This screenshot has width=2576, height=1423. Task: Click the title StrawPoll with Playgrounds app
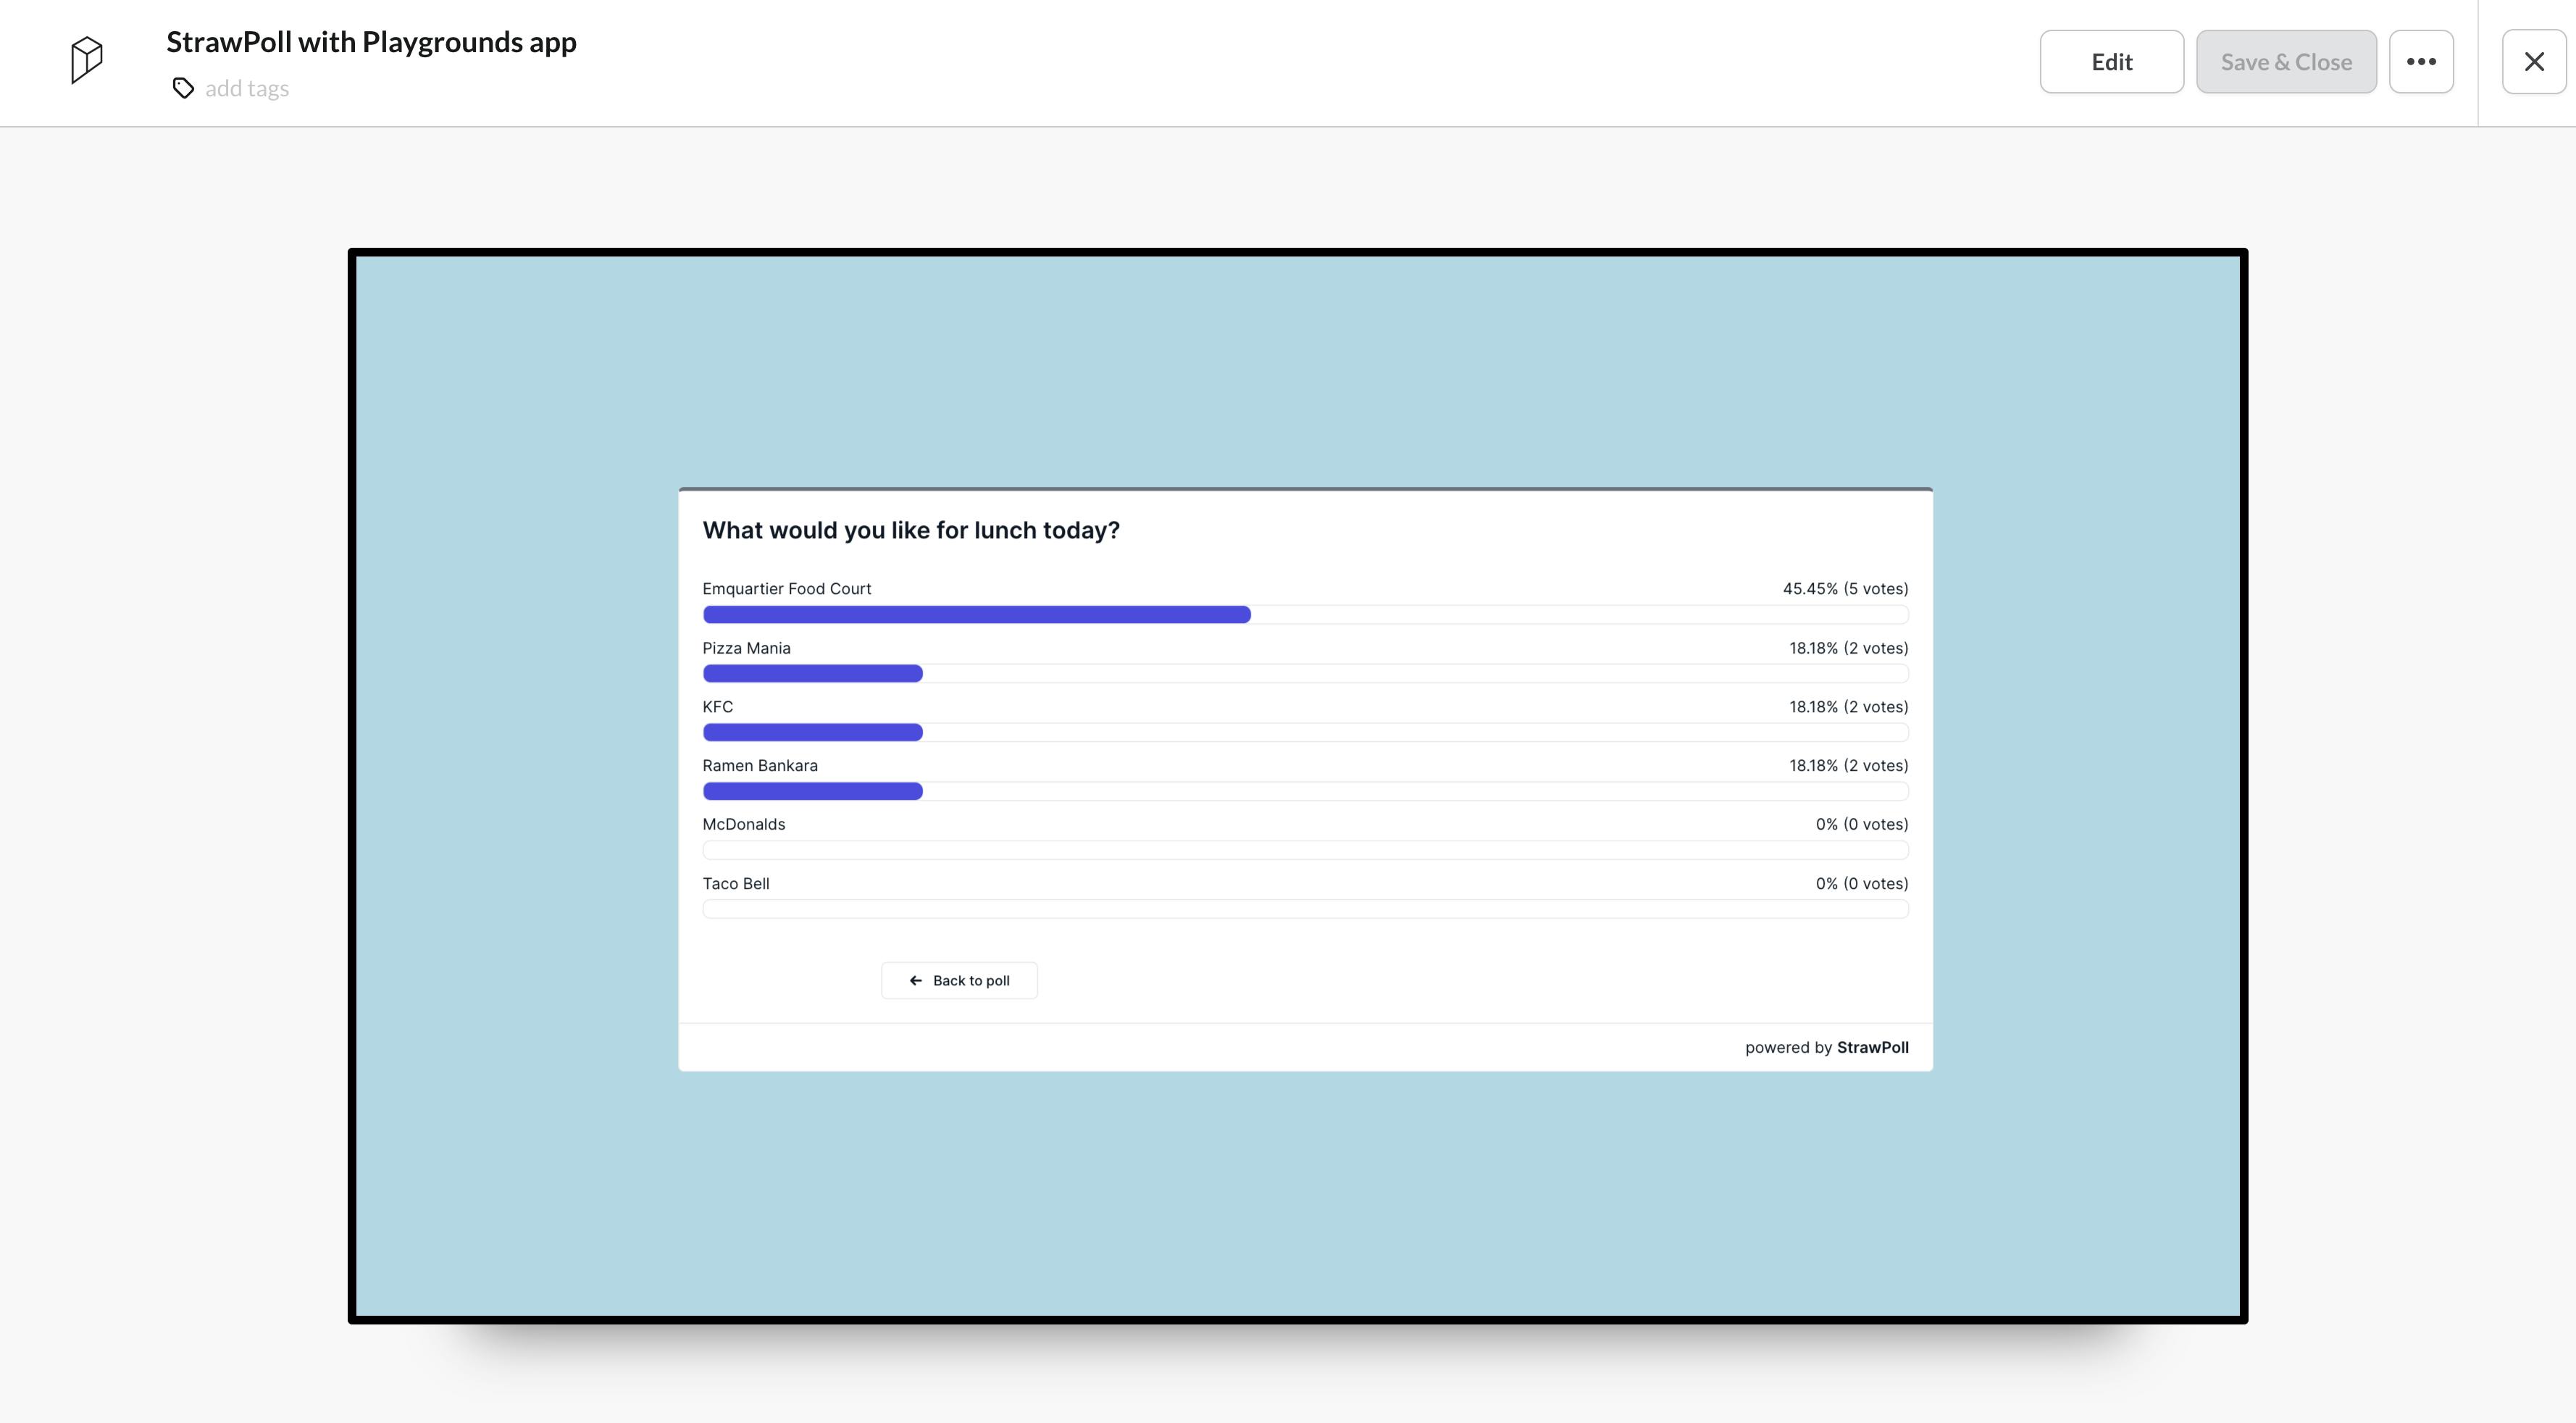point(372,42)
